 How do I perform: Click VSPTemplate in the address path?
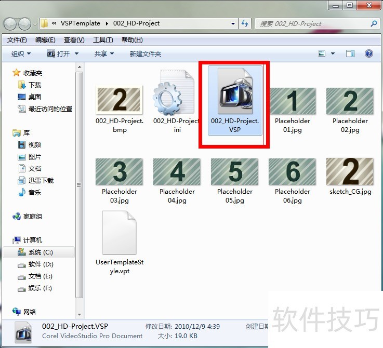81,23
